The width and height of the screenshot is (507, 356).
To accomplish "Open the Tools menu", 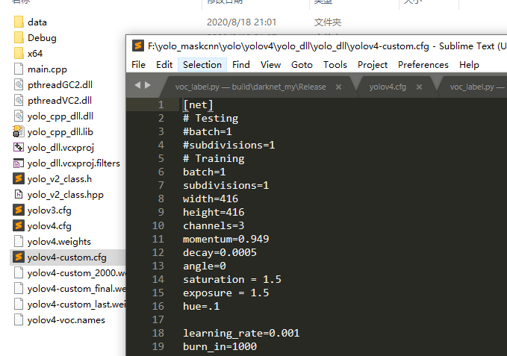I will [x=335, y=65].
